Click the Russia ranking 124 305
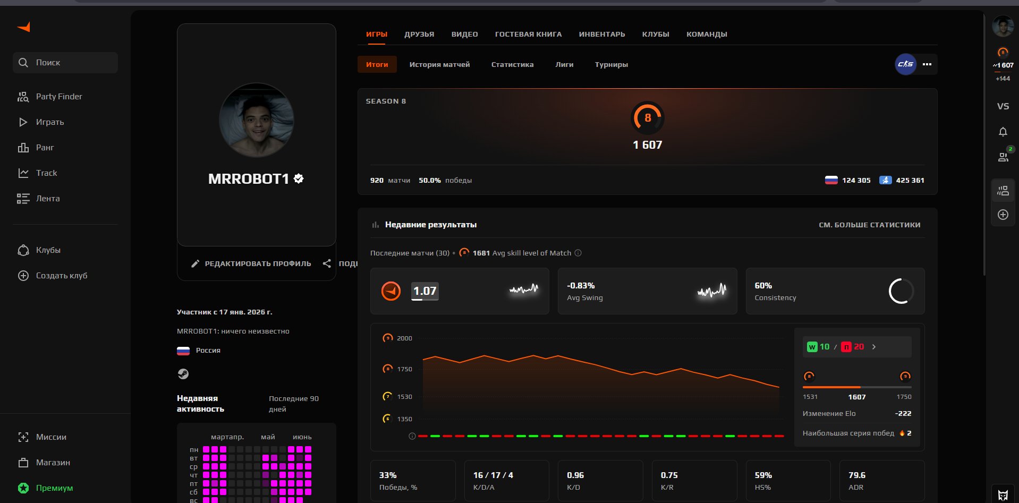The image size is (1019, 503). coord(847,180)
